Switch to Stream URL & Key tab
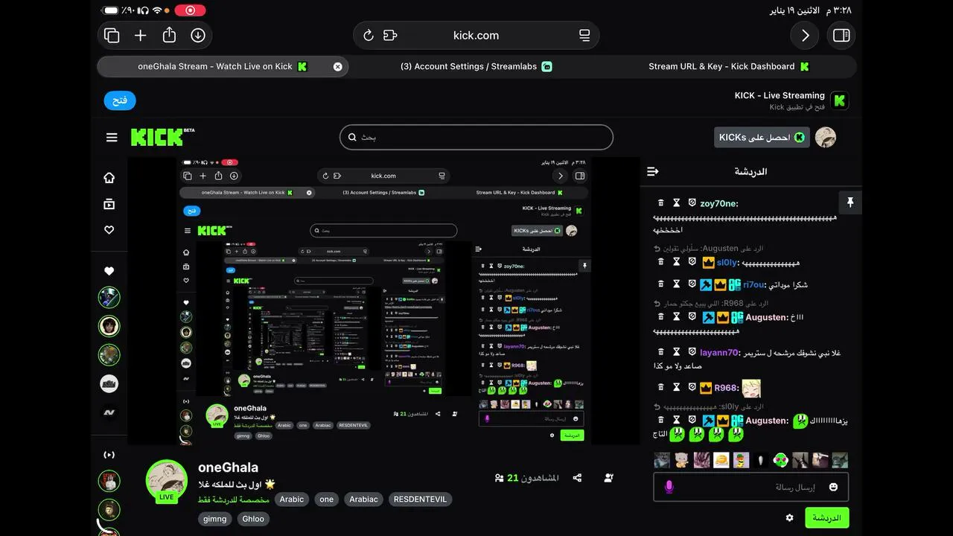Image resolution: width=953 pixels, height=536 pixels. (x=729, y=66)
